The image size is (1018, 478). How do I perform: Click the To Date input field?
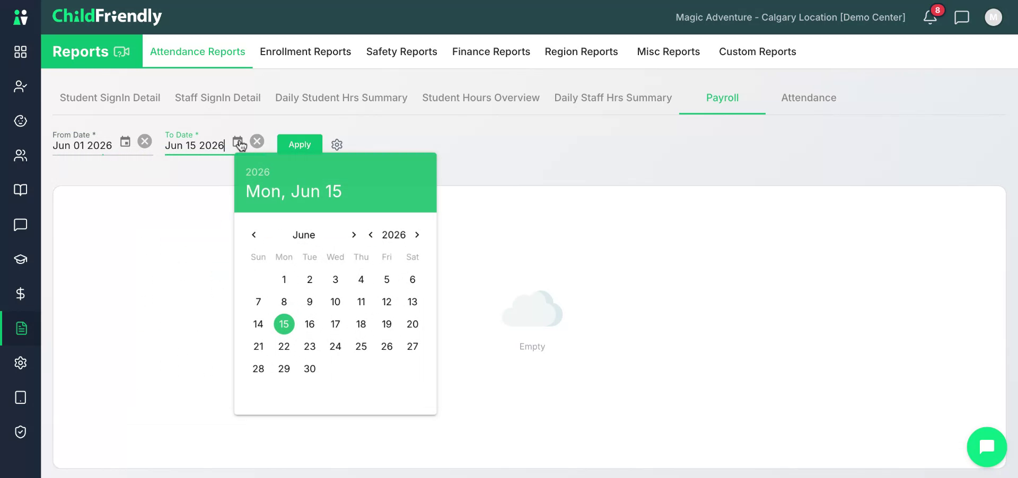click(195, 145)
